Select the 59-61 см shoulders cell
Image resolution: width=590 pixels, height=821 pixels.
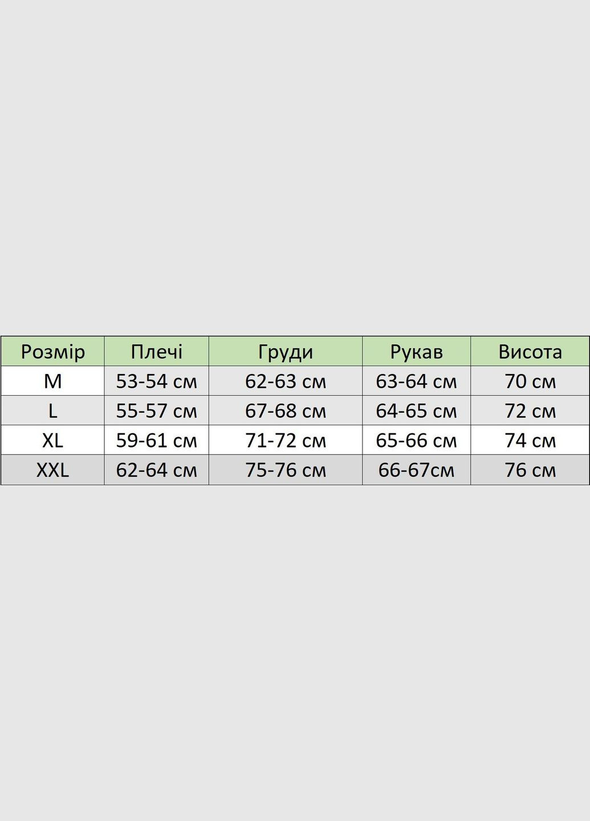point(156,440)
